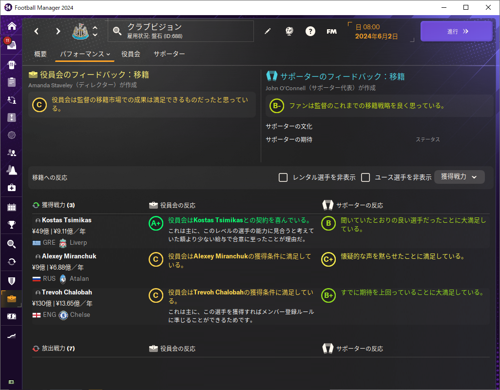Screen dimensions: 500x390
Task: Open the scouting magnifier sidebar icon
Action: point(12,244)
